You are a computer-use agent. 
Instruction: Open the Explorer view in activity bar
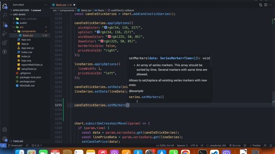[5, 6]
